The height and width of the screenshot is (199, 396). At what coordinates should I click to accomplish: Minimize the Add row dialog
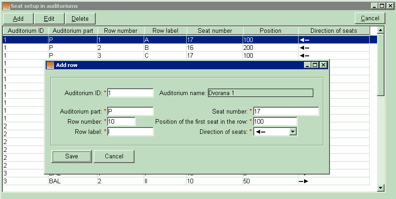(x=307, y=65)
